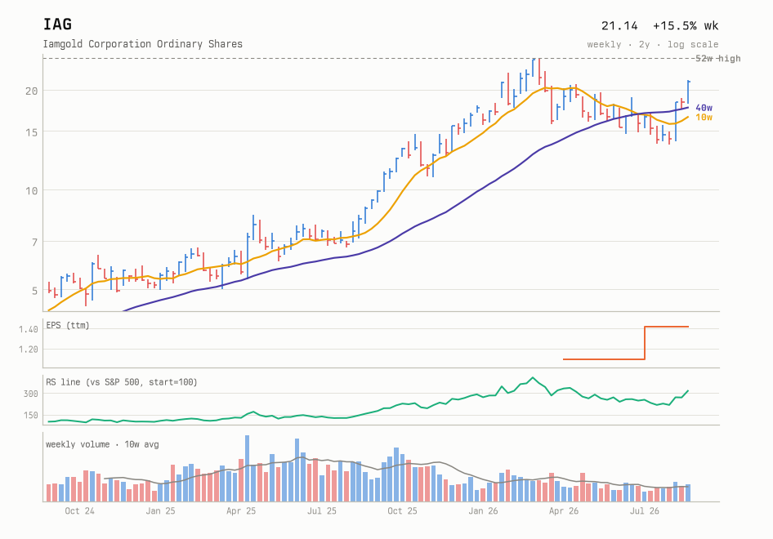Click the Apr 26 date label
This screenshot has height=539, width=773.
tap(564, 511)
